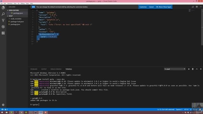This screenshot has height=114, width=203.
Task: Switch to the TERMINAL panel tab
Action: click(x=69, y=69)
